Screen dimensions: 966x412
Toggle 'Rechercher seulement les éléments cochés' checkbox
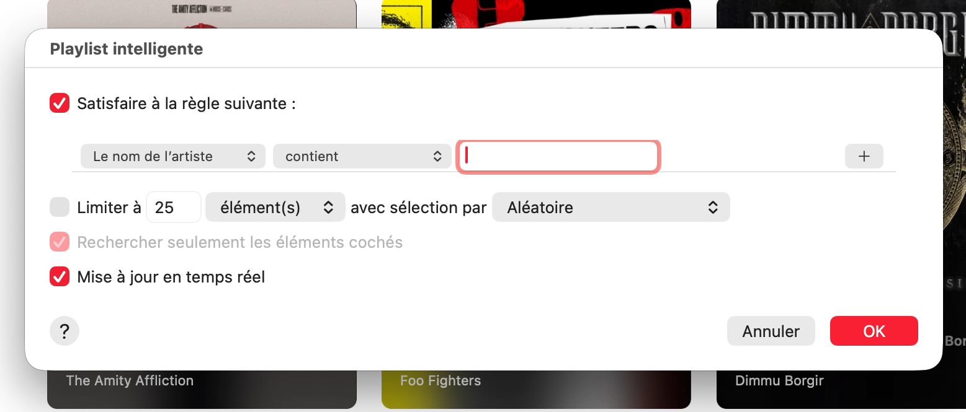pos(60,242)
